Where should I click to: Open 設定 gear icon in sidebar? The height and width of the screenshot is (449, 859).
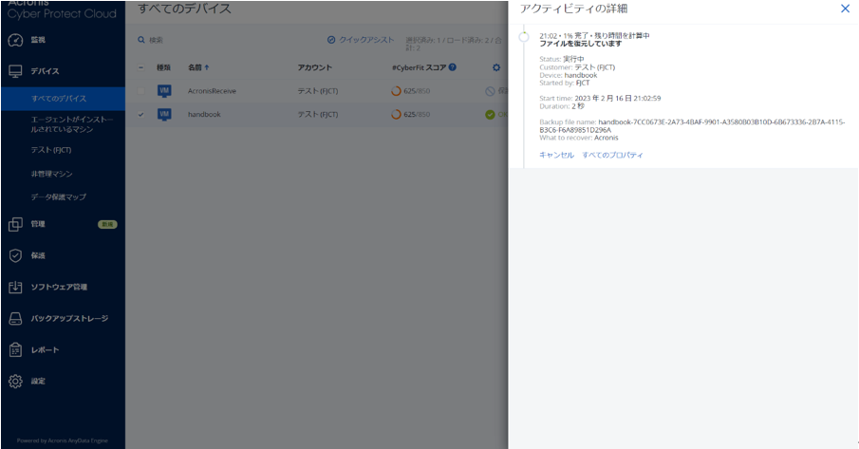click(x=15, y=382)
